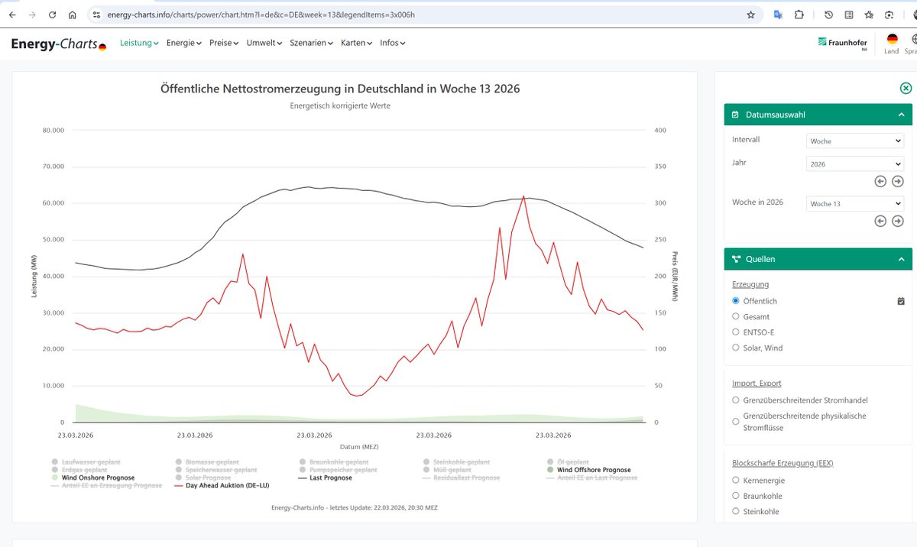Reload the Energy-Charts page

[52, 15]
